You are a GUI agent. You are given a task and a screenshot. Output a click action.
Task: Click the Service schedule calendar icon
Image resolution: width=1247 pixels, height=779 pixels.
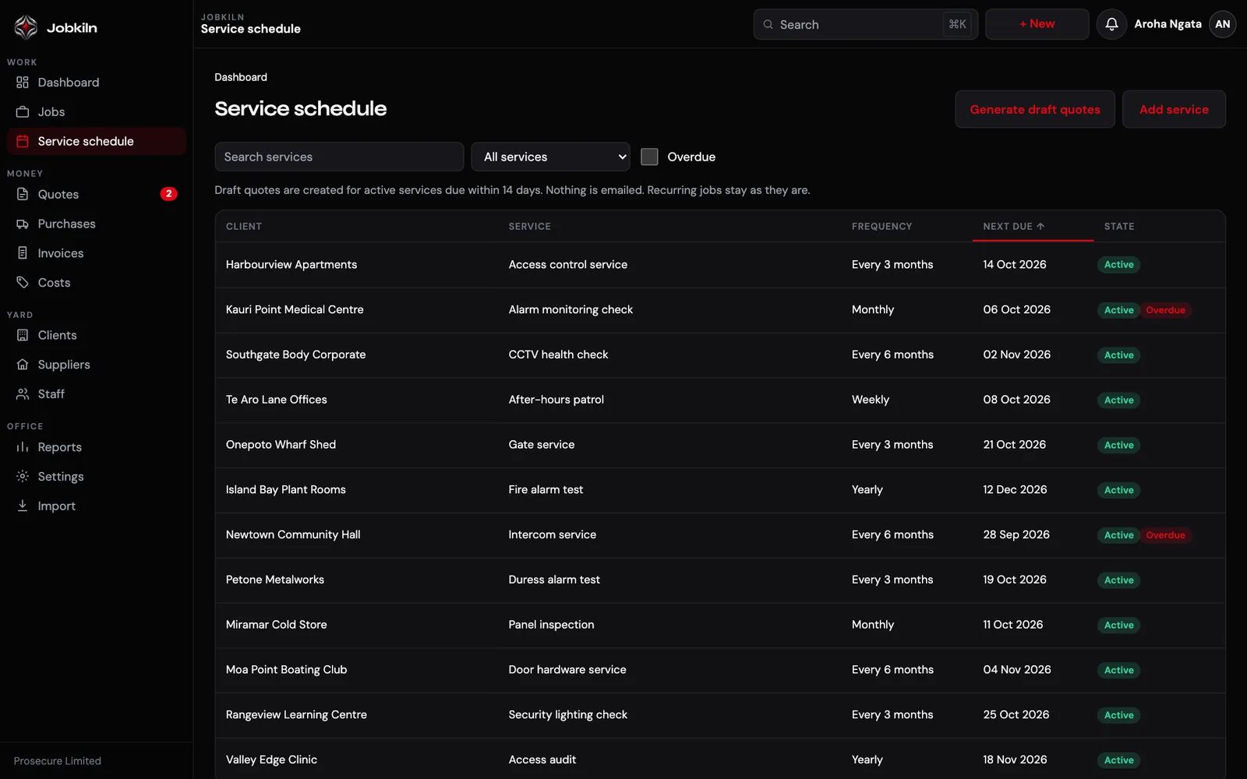(x=23, y=141)
